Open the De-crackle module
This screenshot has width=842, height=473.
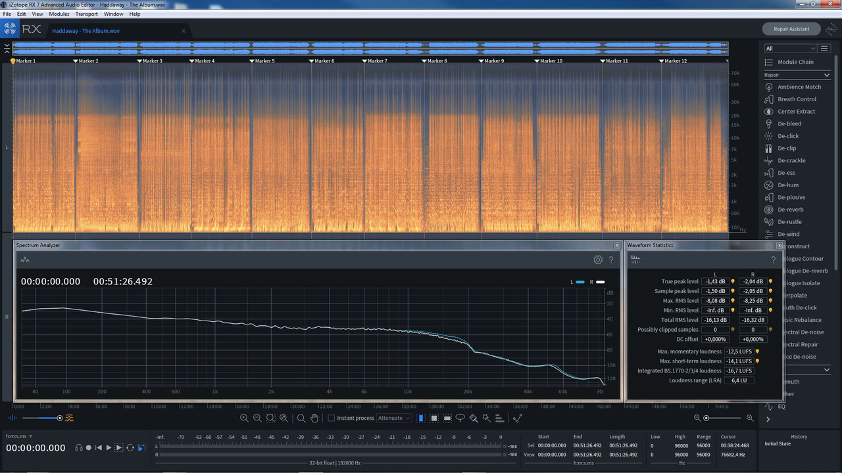pyautogui.click(x=785, y=160)
